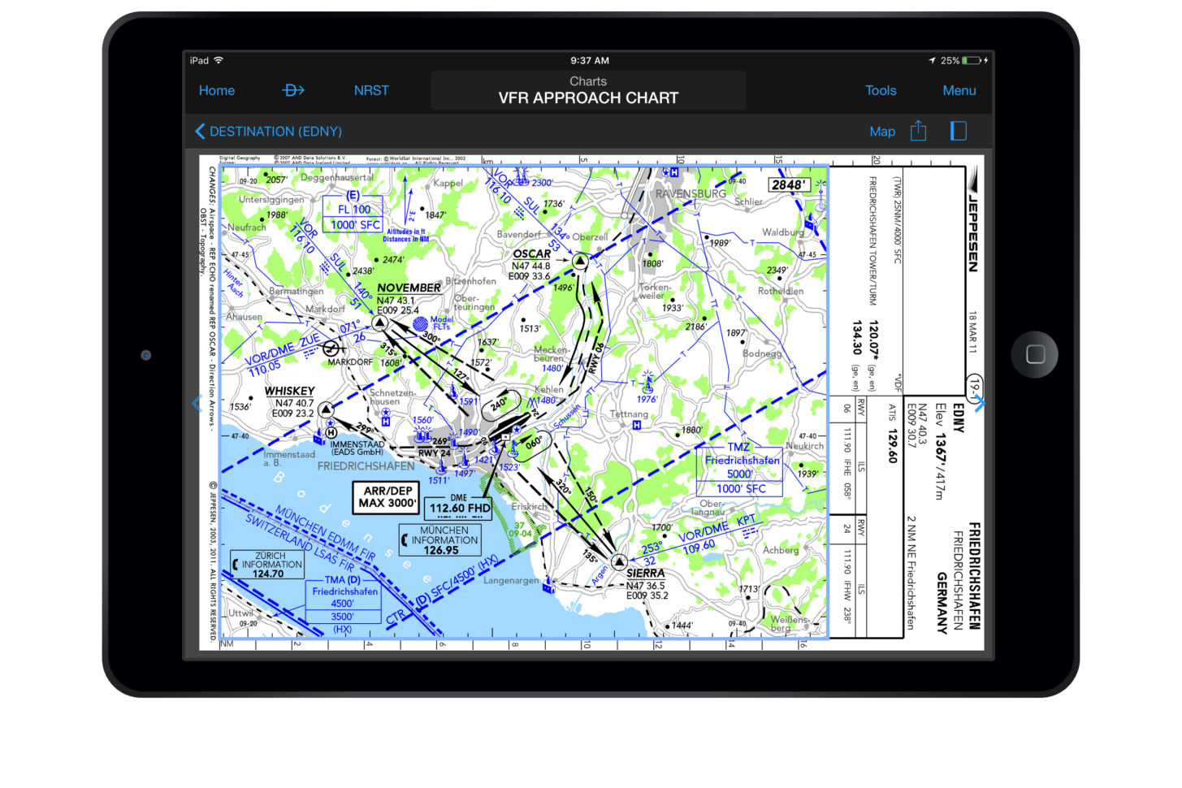Tap tower frequency 120.07

coord(873,340)
